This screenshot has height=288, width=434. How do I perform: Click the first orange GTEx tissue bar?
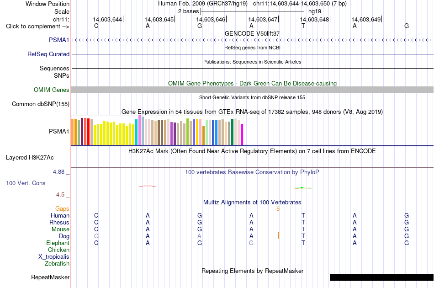pos(73,132)
